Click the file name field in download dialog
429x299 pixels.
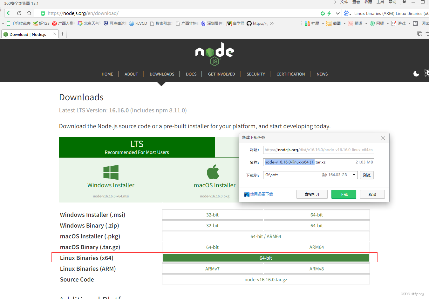click(x=318, y=162)
